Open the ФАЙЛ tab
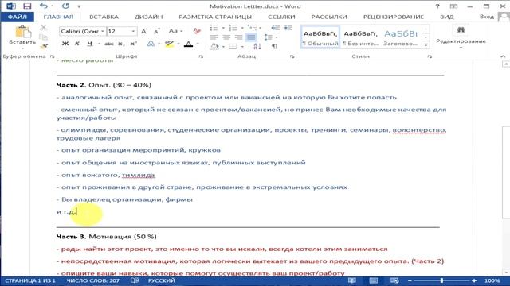510x286 pixels. coord(18,17)
